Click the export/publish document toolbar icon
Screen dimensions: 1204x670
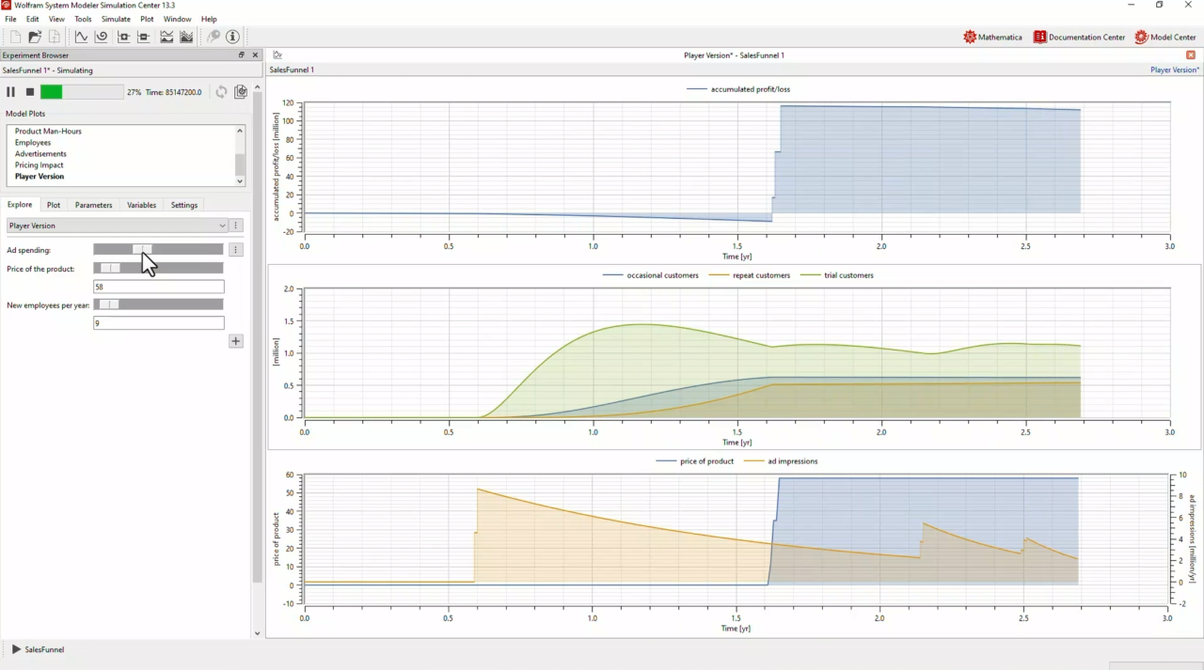(55, 37)
